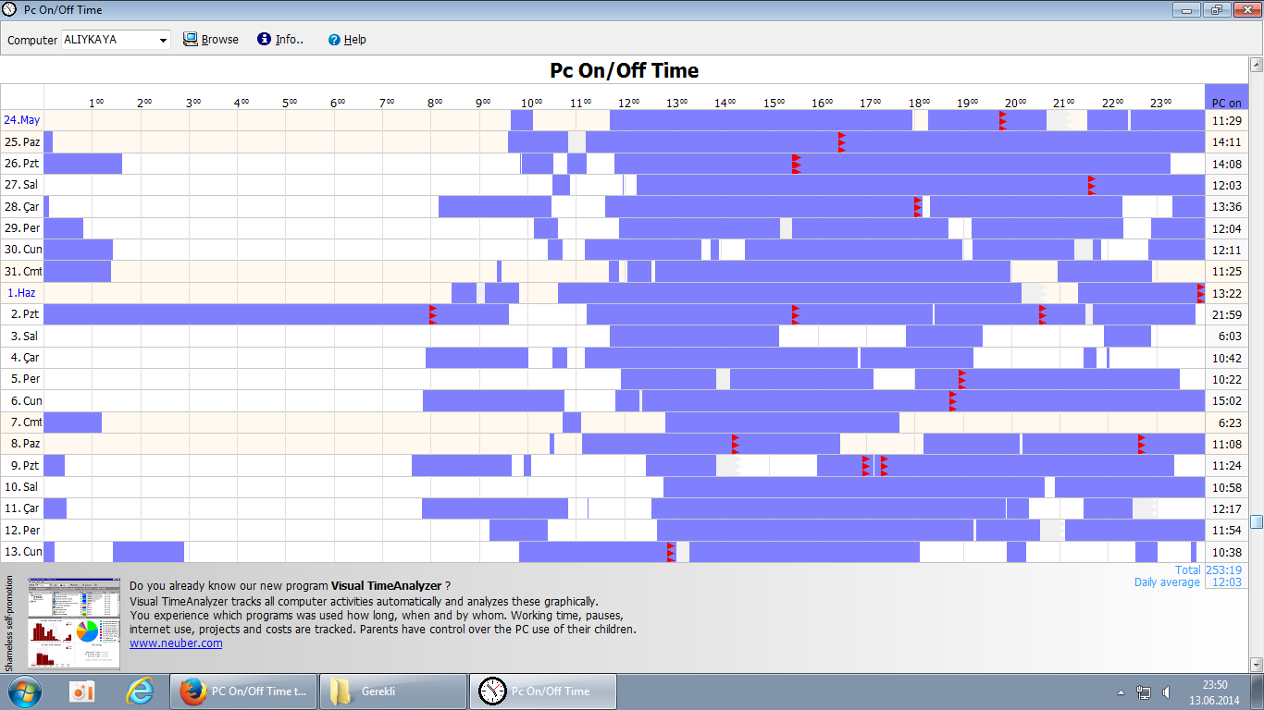Click the red flag marker in the 27. Sal row
Viewport: 1264px width, 710px height.
(x=1091, y=185)
